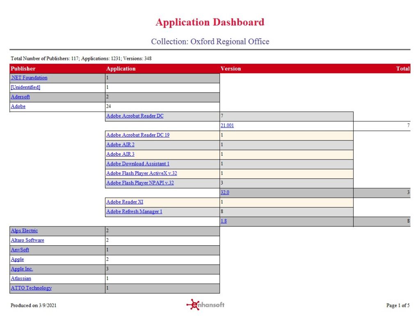Click the Adobe publisher link
The image size is (420, 325).
[18, 106]
